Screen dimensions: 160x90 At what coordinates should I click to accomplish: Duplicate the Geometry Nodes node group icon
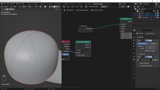pyautogui.click(x=155, y=60)
